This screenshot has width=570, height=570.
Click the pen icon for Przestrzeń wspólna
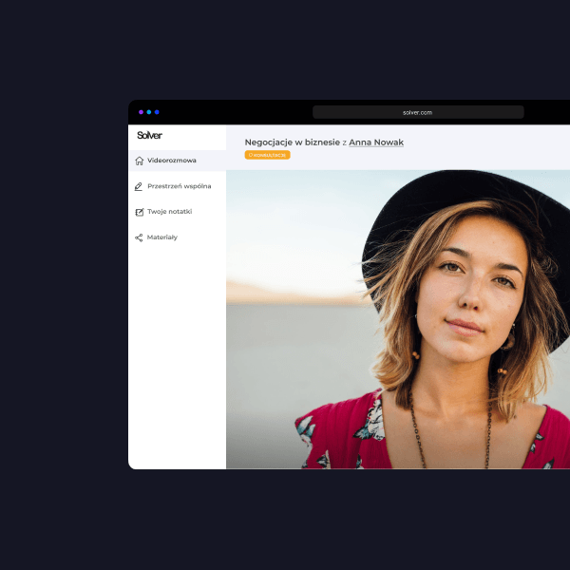pos(140,186)
